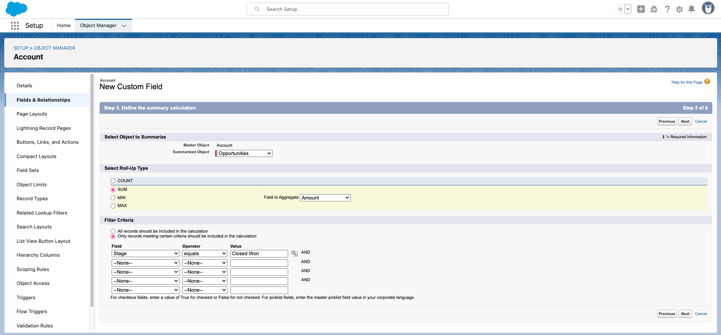Select the COUNT roll-up type

[113, 181]
